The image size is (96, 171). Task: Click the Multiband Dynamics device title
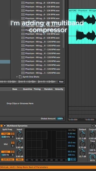coord(17,126)
